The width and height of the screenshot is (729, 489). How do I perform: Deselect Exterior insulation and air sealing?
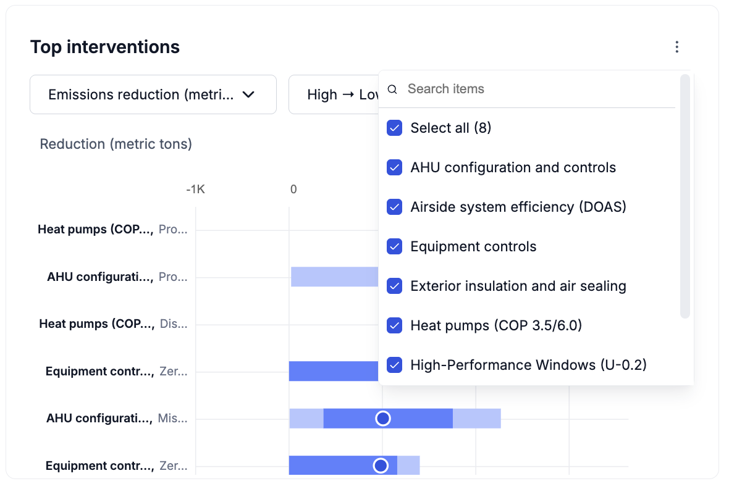(395, 286)
